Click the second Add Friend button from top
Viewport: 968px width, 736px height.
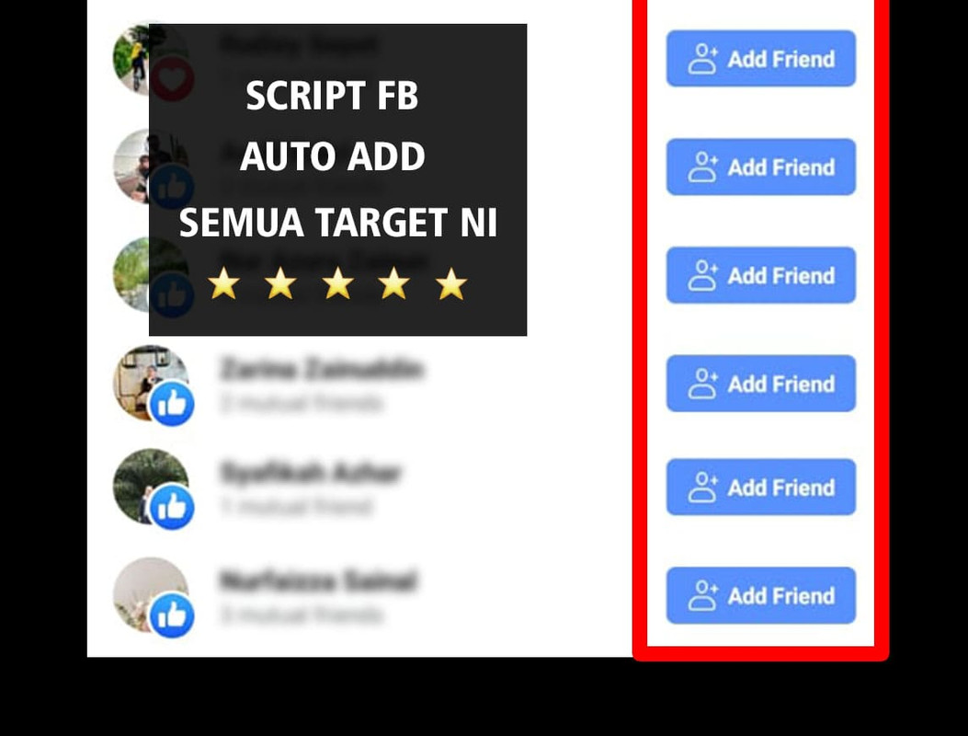click(x=760, y=167)
